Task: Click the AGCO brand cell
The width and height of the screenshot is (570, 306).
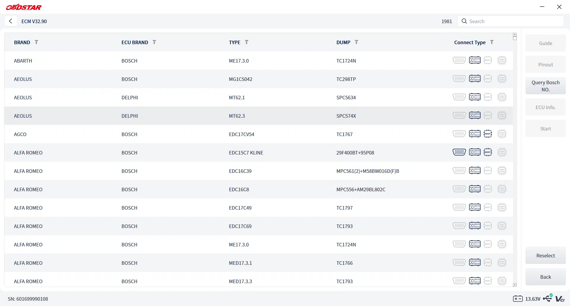Action: (x=20, y=134)
